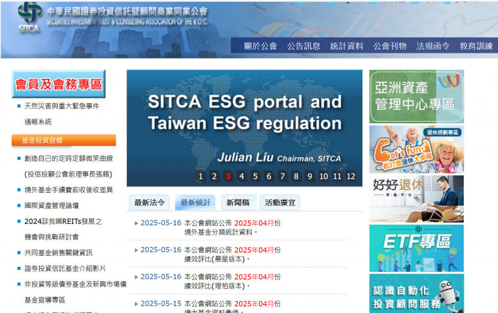Go to carousel slide 12
498x313 pixels.
[351, 176]
